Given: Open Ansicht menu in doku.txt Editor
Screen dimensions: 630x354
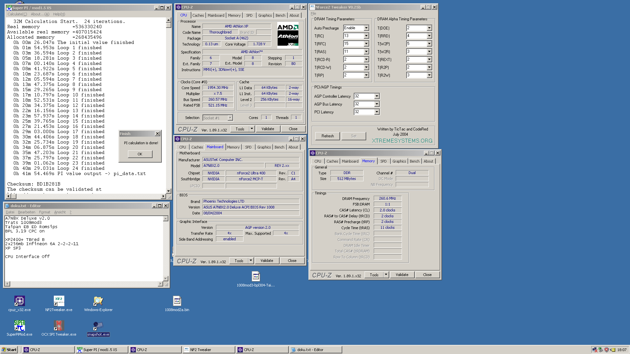Looking at the screenshot, I should point(60,212).
